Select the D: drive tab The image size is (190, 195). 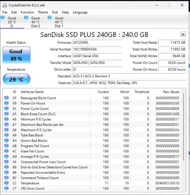click(x=12, y=22)
